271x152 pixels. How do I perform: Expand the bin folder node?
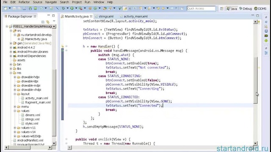tap(11, 64)
